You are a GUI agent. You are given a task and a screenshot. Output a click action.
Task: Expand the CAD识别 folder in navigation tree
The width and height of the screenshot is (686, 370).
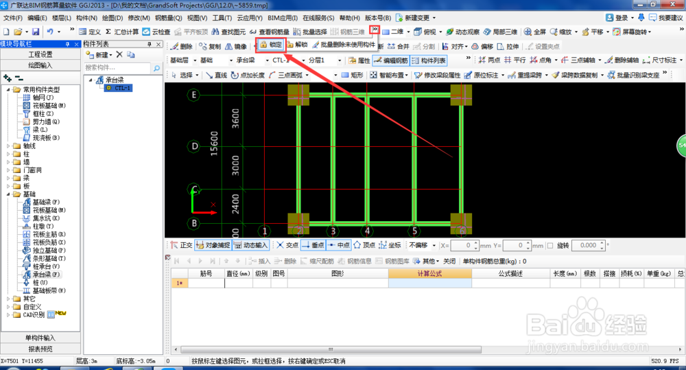[x=8, y=315]
